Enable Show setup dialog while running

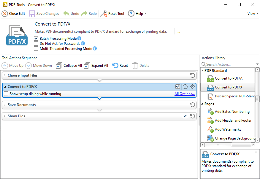(6, 94)
